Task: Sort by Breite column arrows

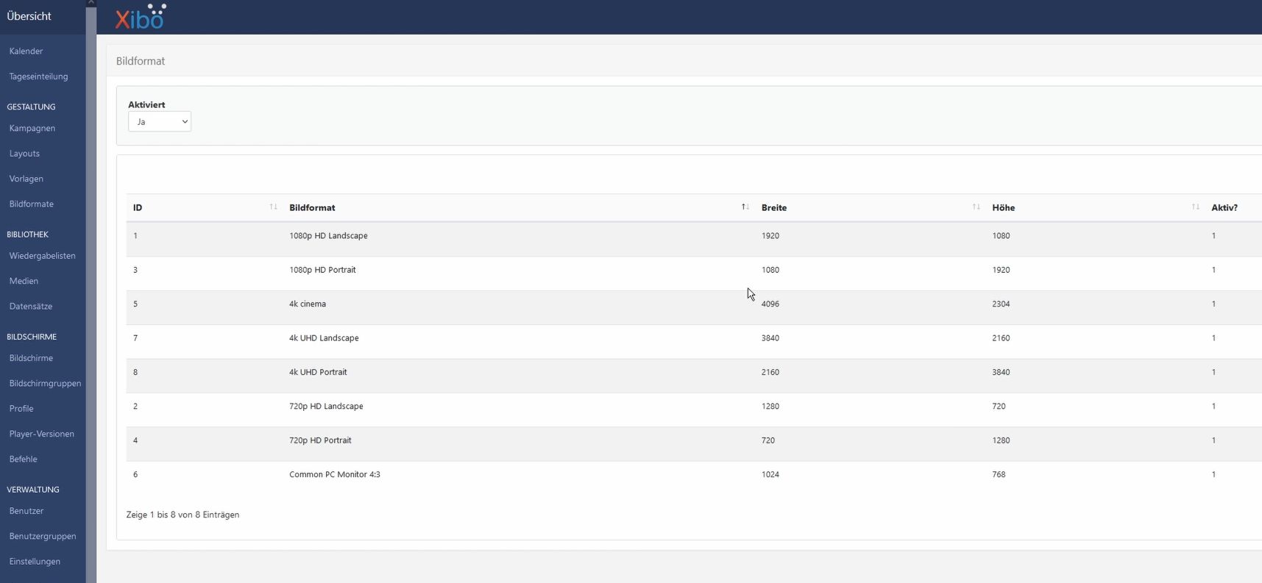Action: 976,207
